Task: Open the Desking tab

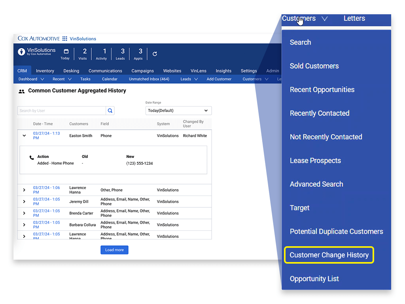Action: (x=71, y=71)
